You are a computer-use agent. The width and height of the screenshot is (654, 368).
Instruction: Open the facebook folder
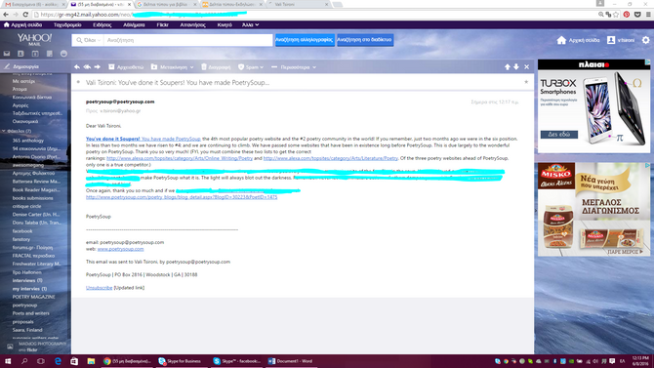pyautogui.click(x=22, y=230)
